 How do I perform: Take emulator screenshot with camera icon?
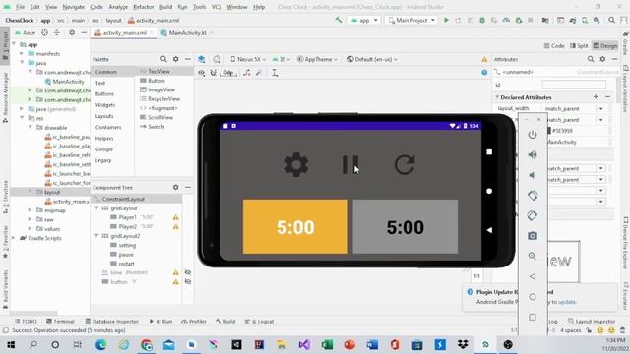tap(533, 236)
